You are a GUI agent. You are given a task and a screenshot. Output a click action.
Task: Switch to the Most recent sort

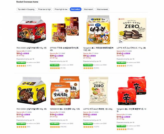coord(88,9)
